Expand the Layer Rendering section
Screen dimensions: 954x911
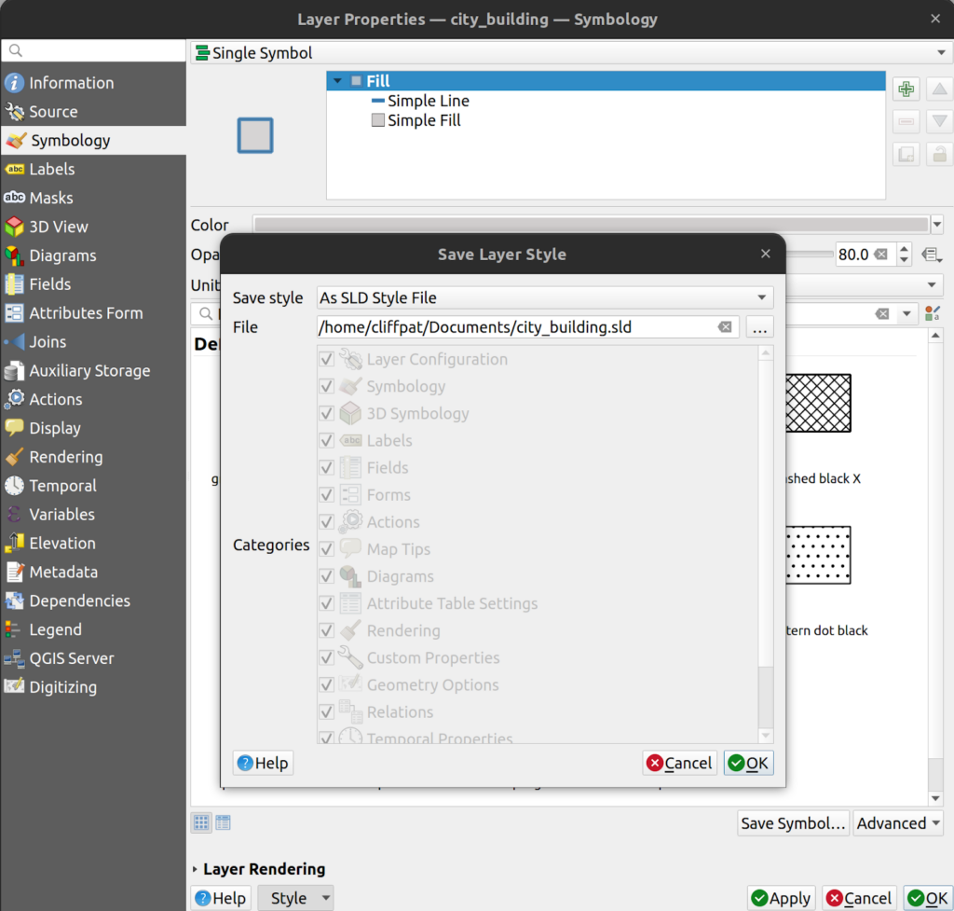(196, 869)
